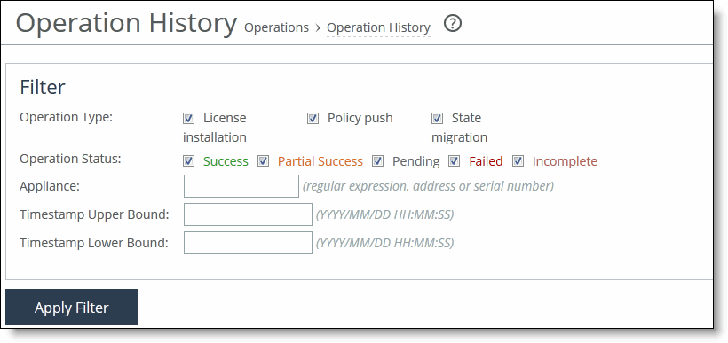Click the breadcrumb chevron separator arrow
The image size is (728, 343).
(318, 27)
